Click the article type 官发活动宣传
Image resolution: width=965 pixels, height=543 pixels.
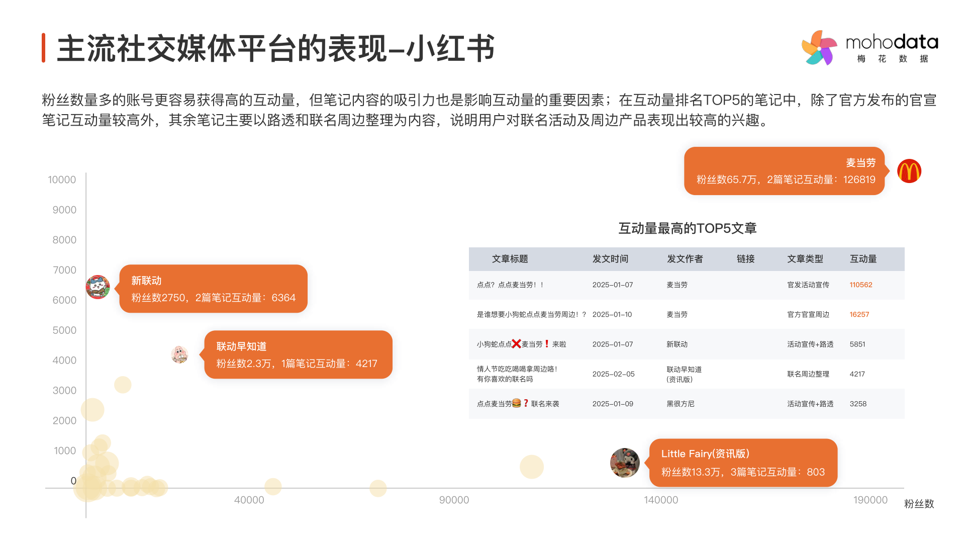[x=808, y=285]
